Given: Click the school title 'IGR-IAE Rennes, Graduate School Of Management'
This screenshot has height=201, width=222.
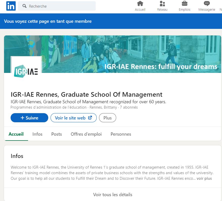Looking at the screenshot, I should (87, 94).
